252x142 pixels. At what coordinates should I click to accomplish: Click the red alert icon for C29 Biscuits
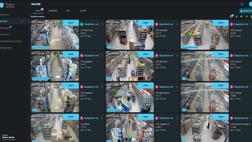click(x=157, y=56)
